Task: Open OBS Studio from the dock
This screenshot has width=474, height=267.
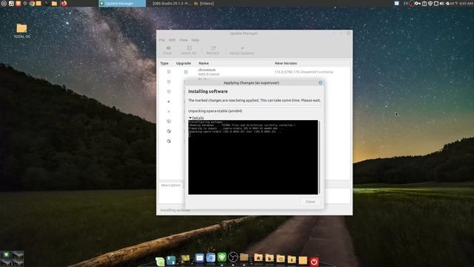Action: coord(233,257)
